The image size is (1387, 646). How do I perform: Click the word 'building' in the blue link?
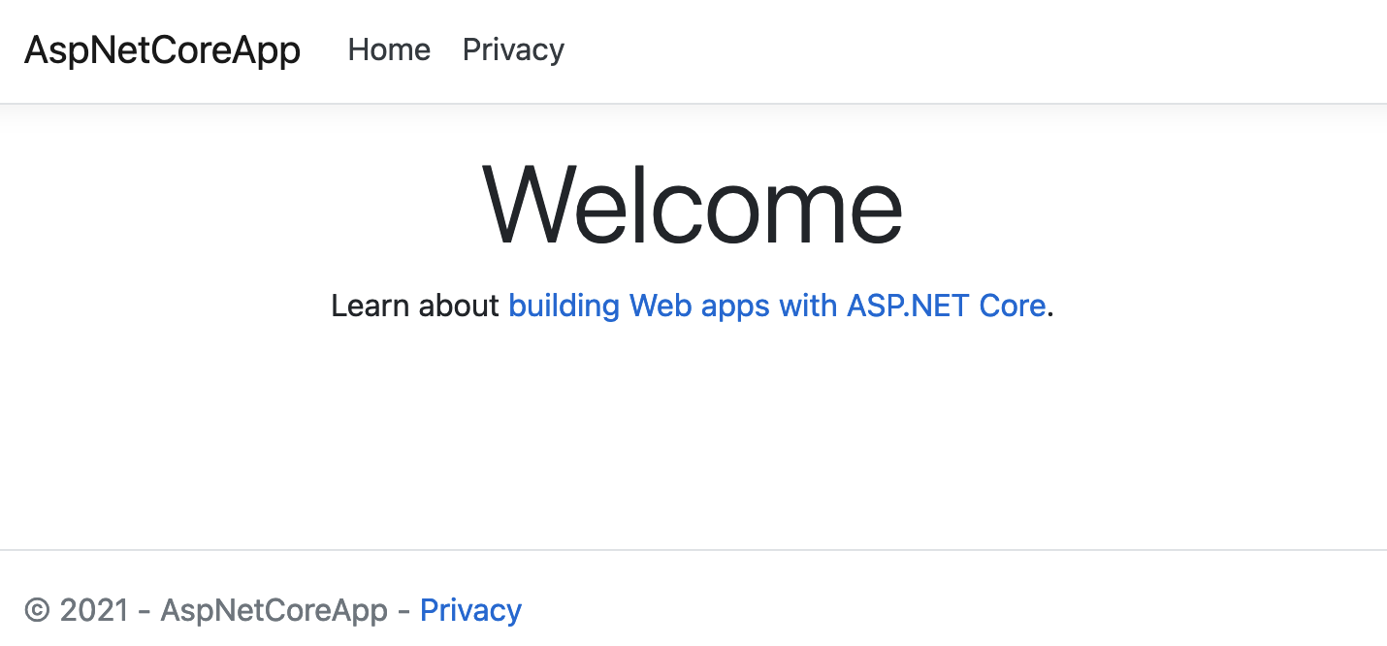pos(564,306)
